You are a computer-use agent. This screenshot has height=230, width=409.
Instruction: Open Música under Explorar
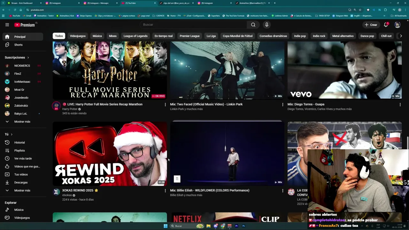[x=22, y=210]
